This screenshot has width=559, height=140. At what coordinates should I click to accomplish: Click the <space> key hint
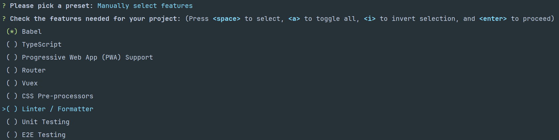(x=226, y=19)
